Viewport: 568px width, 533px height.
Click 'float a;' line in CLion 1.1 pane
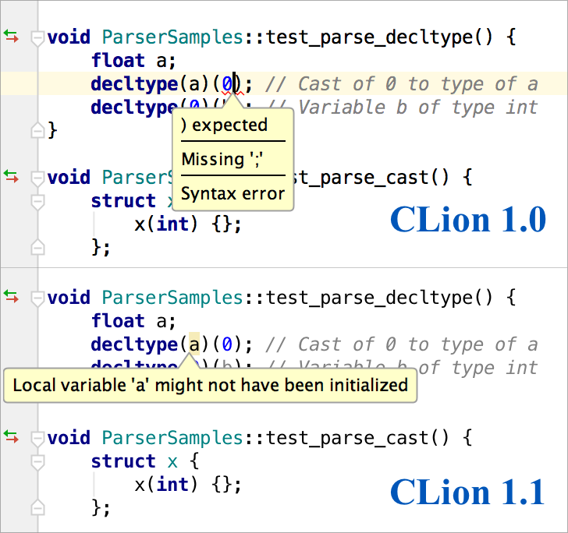click(133, 321)
